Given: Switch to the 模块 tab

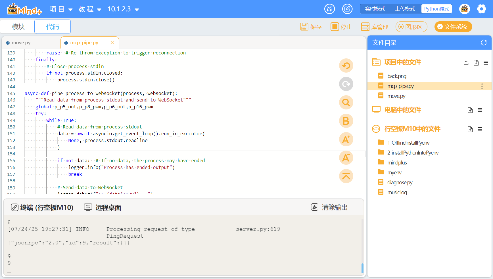Looking at the screenshot, I should (18, 27).
